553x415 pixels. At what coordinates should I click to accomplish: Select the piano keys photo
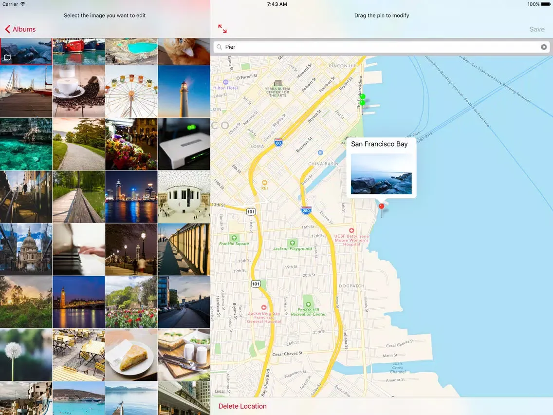tap(79, 249)
